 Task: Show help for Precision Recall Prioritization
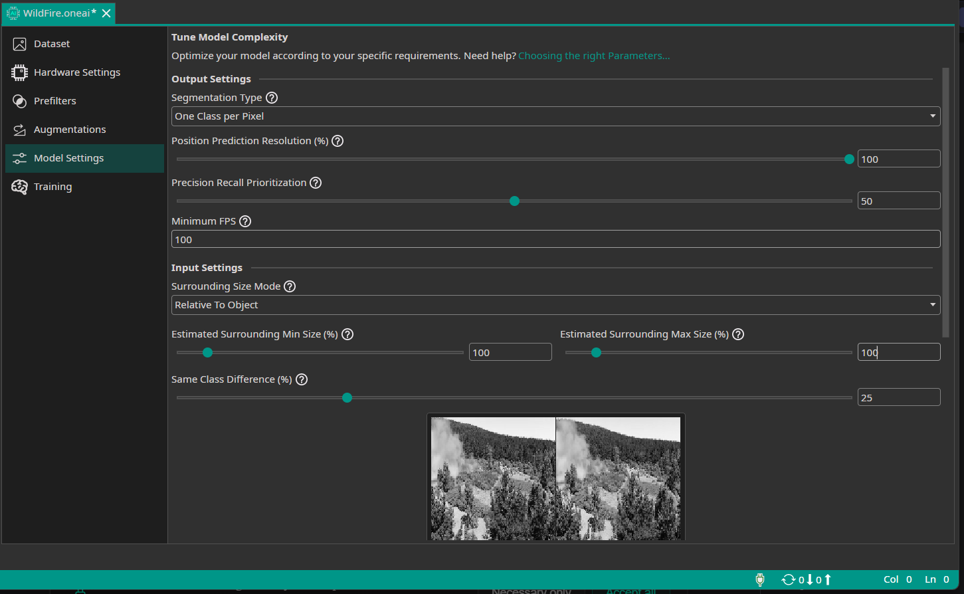[316, 183]
